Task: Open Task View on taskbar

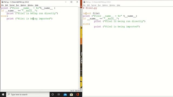Action: click(x=59, y=95)
